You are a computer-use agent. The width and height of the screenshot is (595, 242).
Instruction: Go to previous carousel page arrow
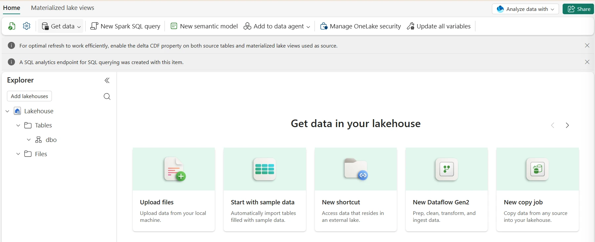coord(553,125)
